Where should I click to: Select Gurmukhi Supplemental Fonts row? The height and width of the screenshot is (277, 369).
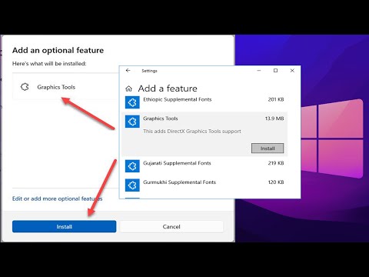pos(204,185)
